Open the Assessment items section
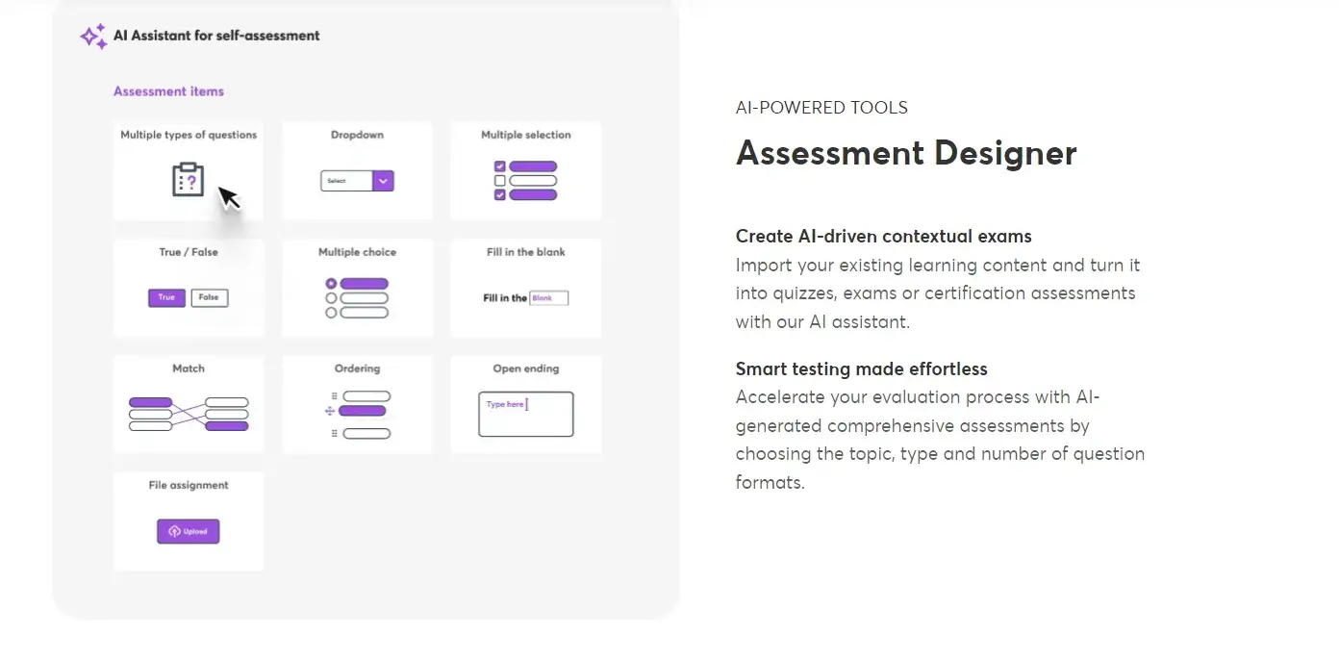 167,90
